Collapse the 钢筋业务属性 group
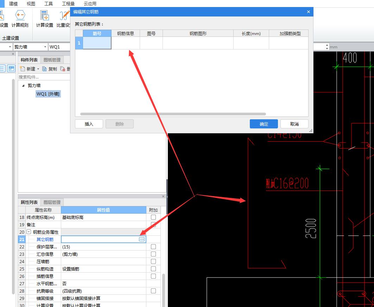Viewport: 374px width, 307px height. (28, 232)
